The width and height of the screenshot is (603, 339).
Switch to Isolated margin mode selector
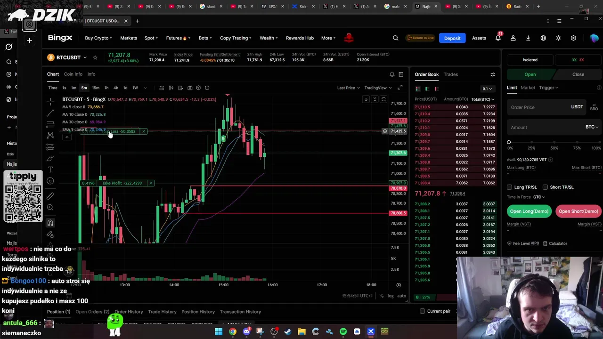(x=530, y=60)
